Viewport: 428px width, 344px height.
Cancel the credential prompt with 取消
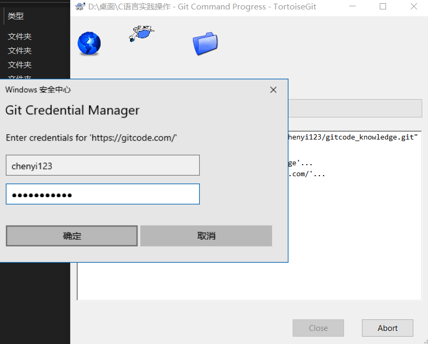tap(206, 235)
